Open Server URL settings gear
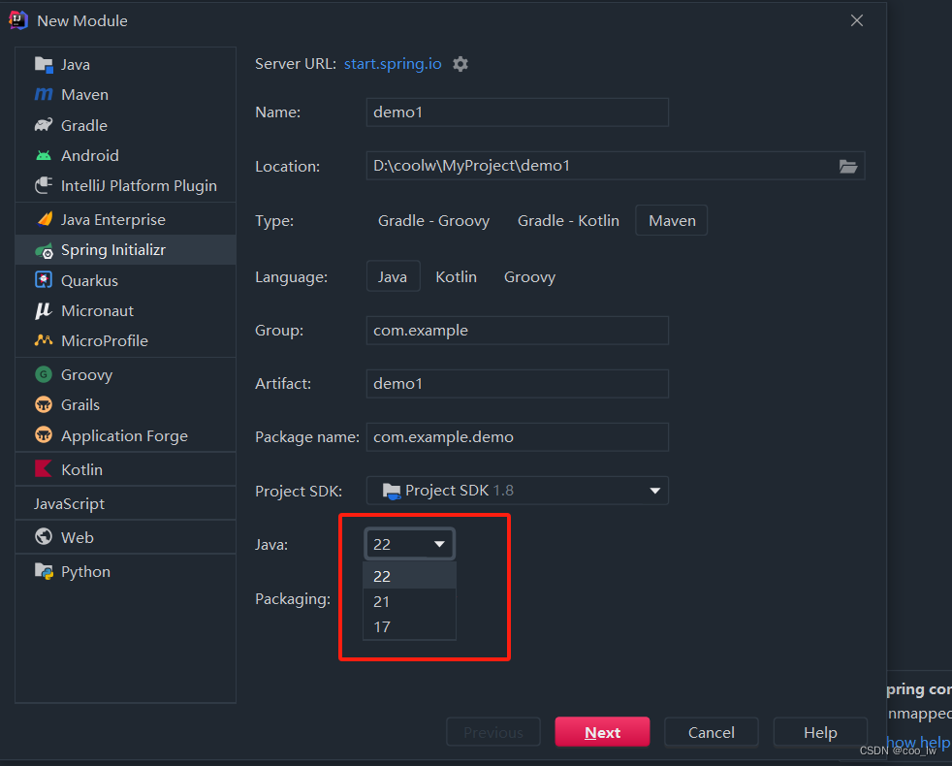 point(460,64)
